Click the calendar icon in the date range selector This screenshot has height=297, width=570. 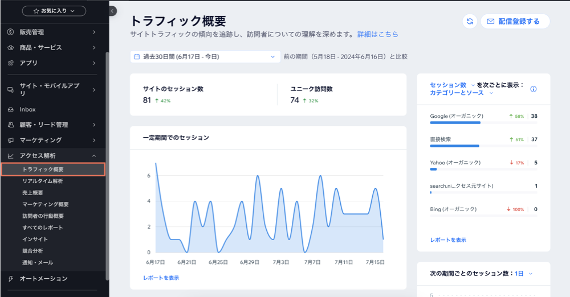[x=137, y=57]
